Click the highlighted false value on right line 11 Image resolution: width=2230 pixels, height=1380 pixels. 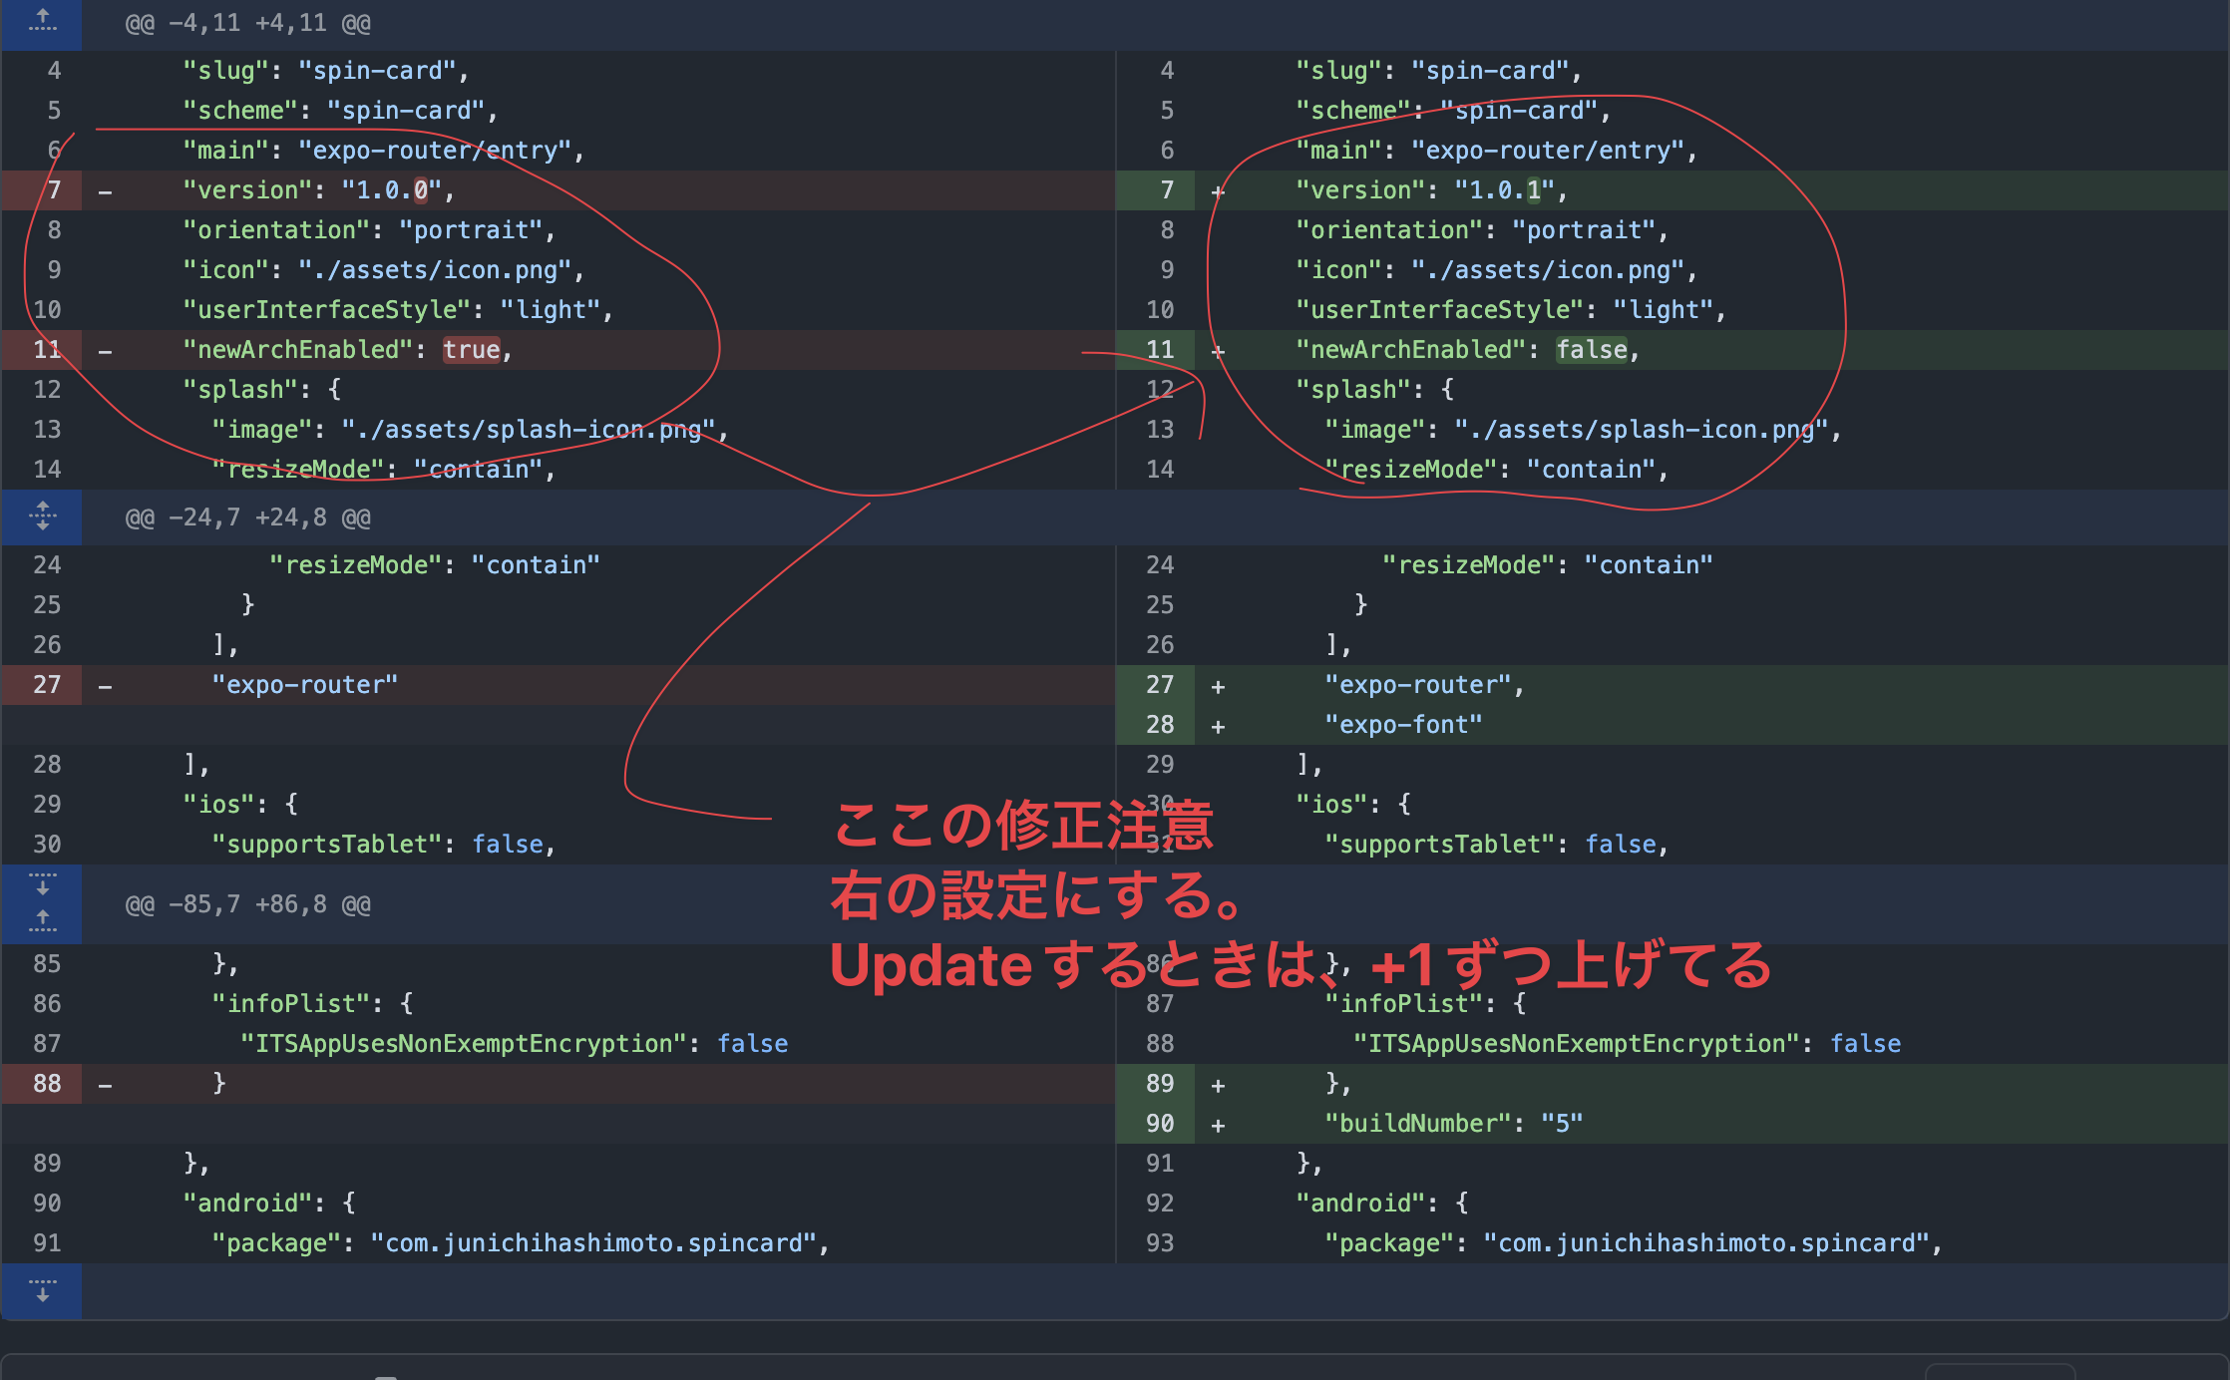1591,349
